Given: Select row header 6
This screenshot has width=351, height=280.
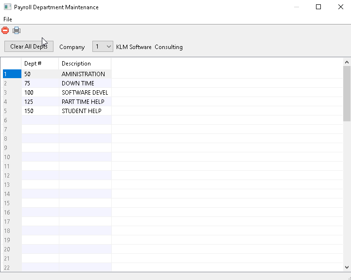Looking at the screenshot, I should [12, 120].
